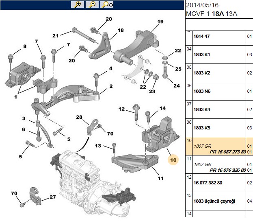Image resolution: width=253 pixels, height=221 pixels.
Task: Click part number 1803 K2 row
Action: pyautogui.click(x=219, y=73)
